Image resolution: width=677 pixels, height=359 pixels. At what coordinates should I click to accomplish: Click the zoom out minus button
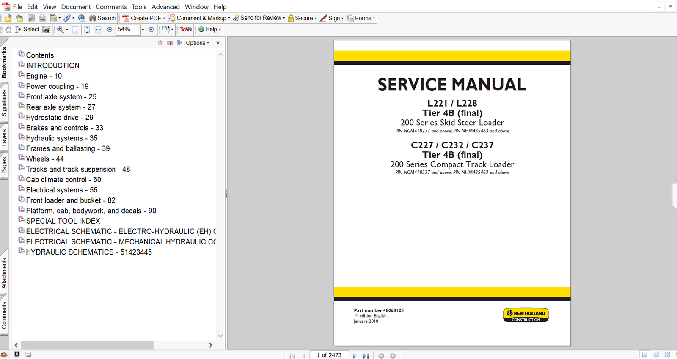tap(110, 30)
